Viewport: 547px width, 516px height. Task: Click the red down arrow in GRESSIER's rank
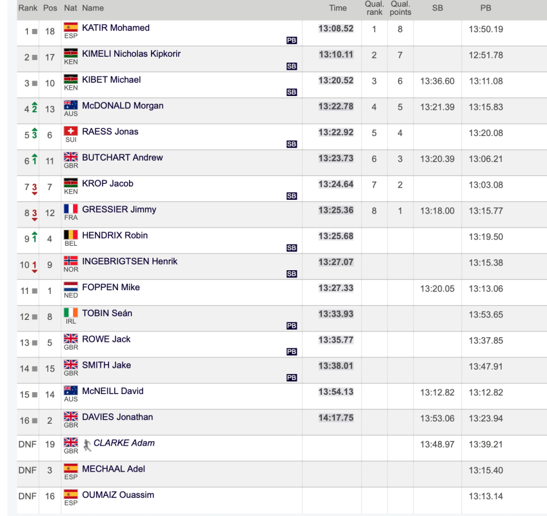tap(35, 219)
